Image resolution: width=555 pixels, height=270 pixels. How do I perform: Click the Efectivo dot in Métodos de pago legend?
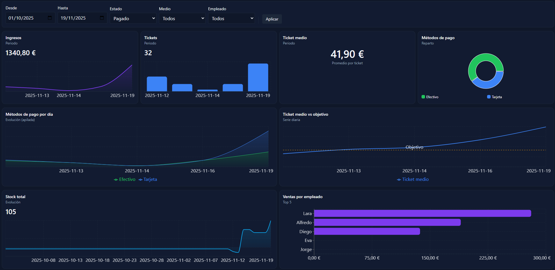point(423,97)
